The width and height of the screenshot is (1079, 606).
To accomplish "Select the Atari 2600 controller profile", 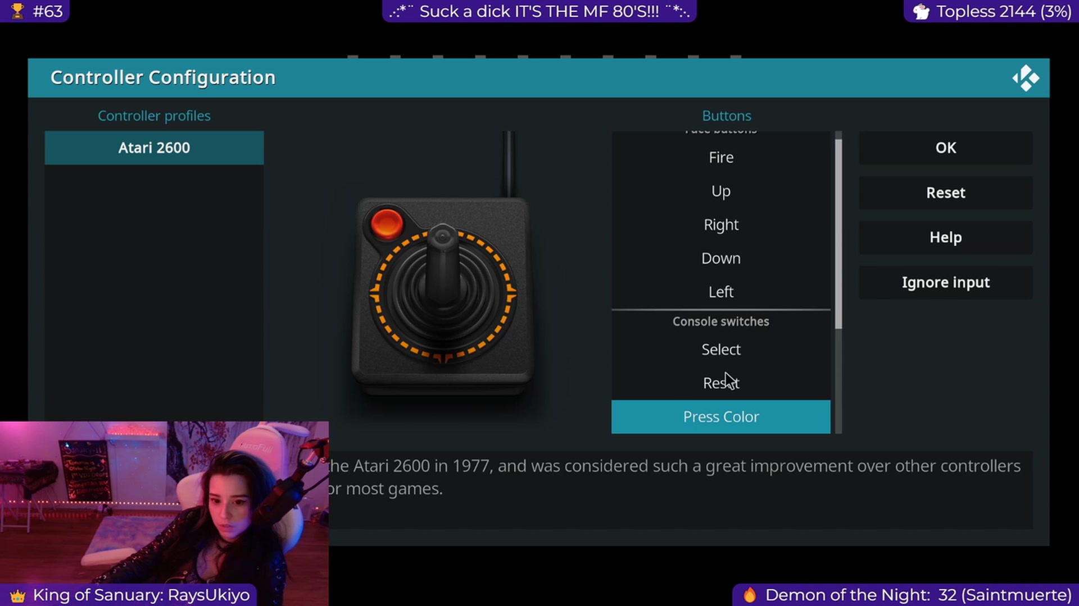I will click(154, 148).
